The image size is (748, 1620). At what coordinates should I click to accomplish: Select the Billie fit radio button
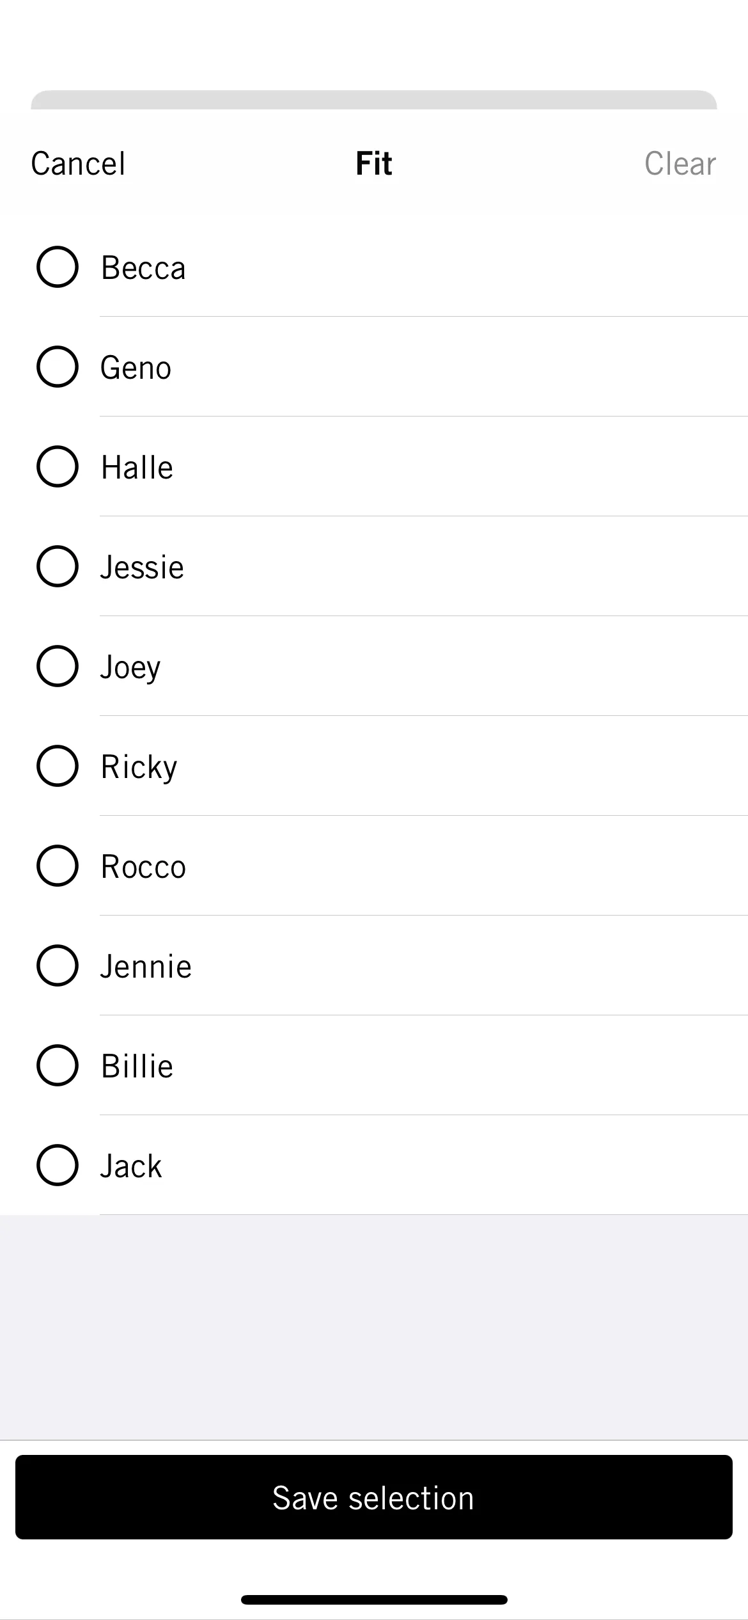coord(58,1065)
